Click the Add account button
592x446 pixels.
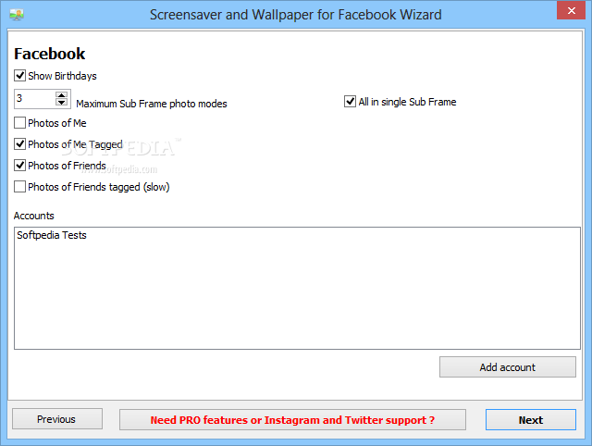tap(508, 367)
